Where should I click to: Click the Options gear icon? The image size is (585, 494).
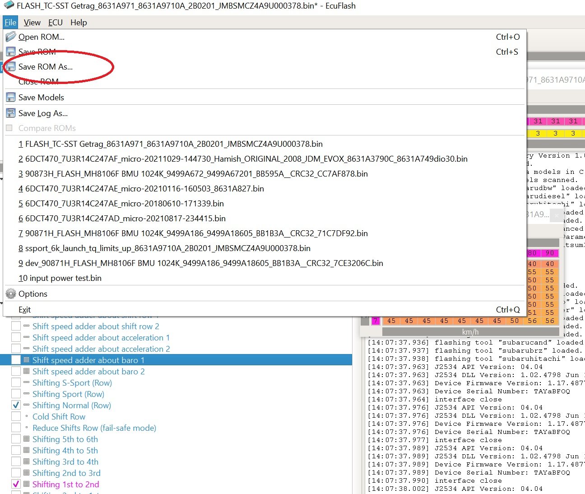[x=10, y=294]
